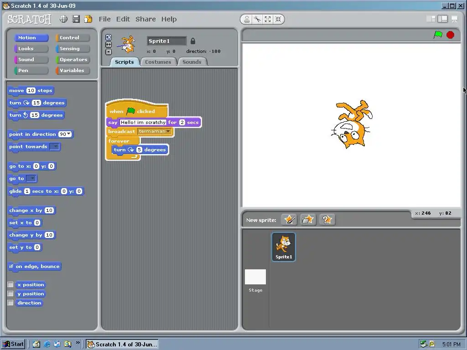467x350 pixels.
Task: Set rotation style to left-right flip
Action: point(109,45)
